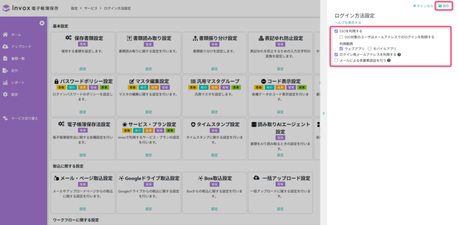Click the text icon beside 書類読み取り設定
This screenshot has width=459, height=225.
129,38
